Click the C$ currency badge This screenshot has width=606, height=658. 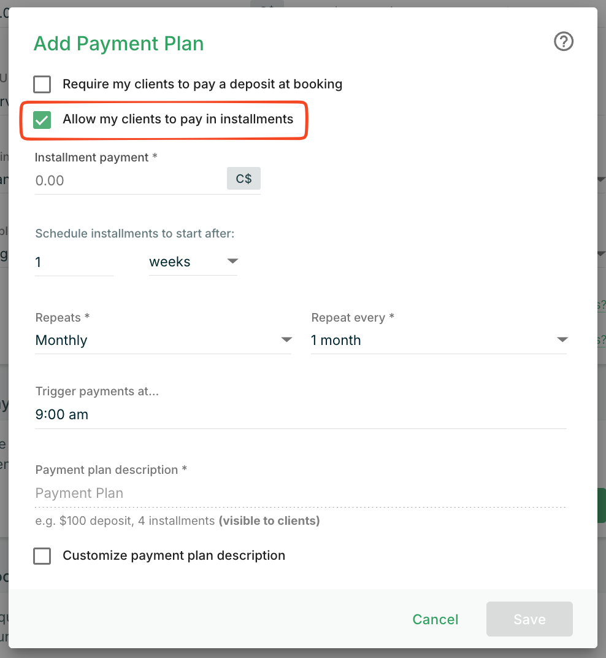pos(244,179)
